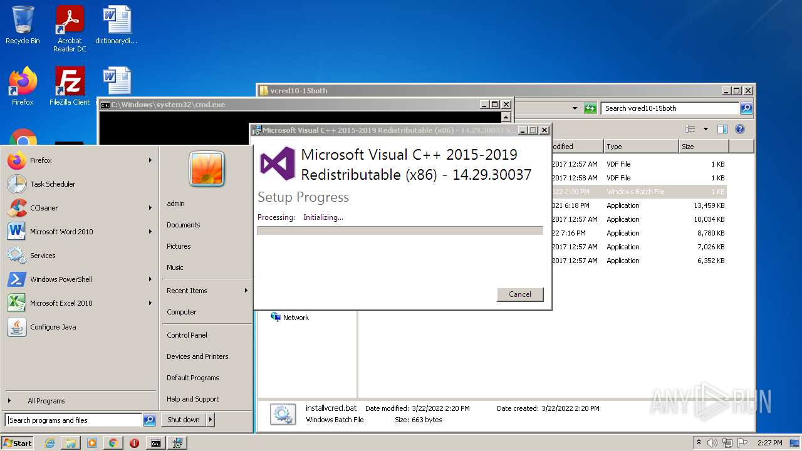Select the Recycle Bin desktop icon
The image size is (802, 451).
pos(23,26)
